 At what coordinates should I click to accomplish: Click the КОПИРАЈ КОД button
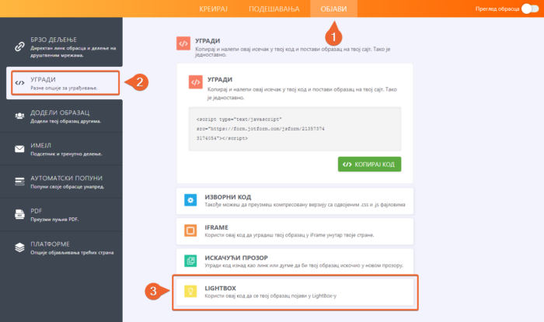click(x=369, y=164)
